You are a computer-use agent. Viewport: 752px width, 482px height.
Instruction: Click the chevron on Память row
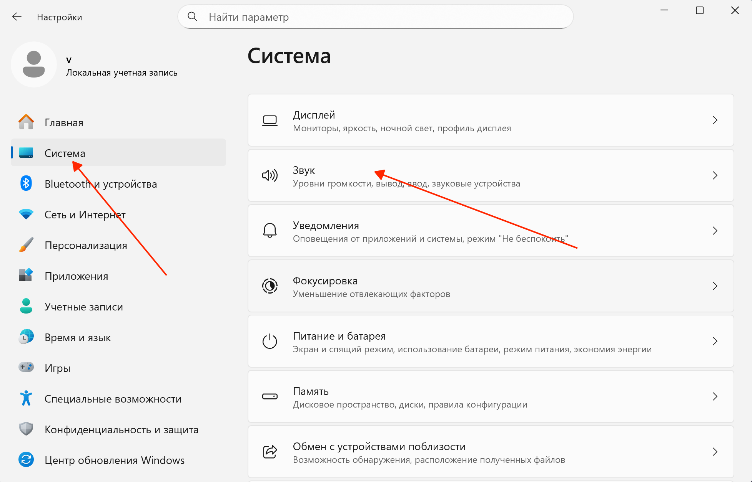coord(715,396)
